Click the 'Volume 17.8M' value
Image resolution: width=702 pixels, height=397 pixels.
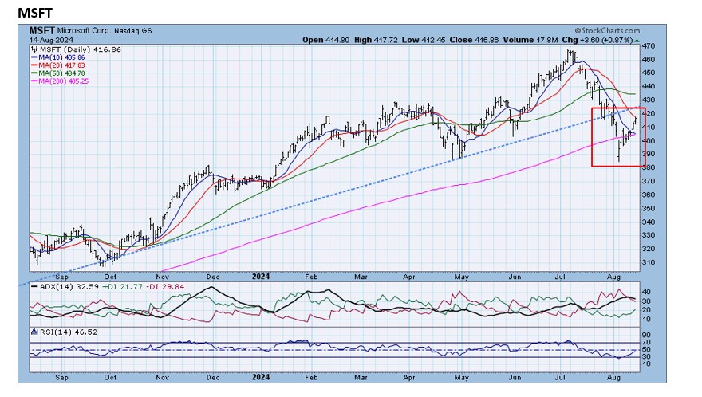pyautogui.click(x=530, y=40)
